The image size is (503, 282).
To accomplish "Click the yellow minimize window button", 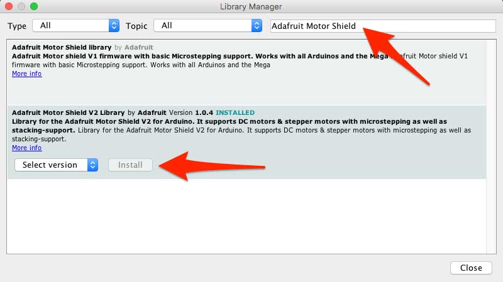I will [21, 6].
